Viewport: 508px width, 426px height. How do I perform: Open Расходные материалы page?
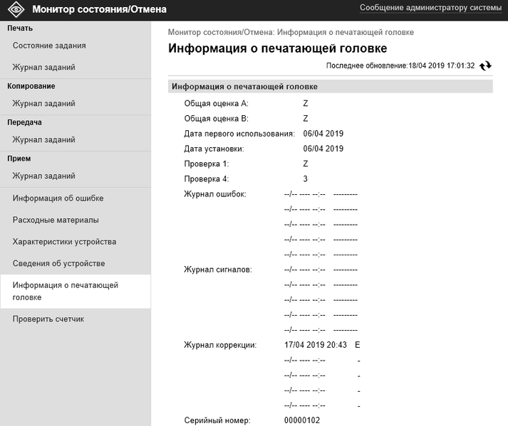[56, 220]
